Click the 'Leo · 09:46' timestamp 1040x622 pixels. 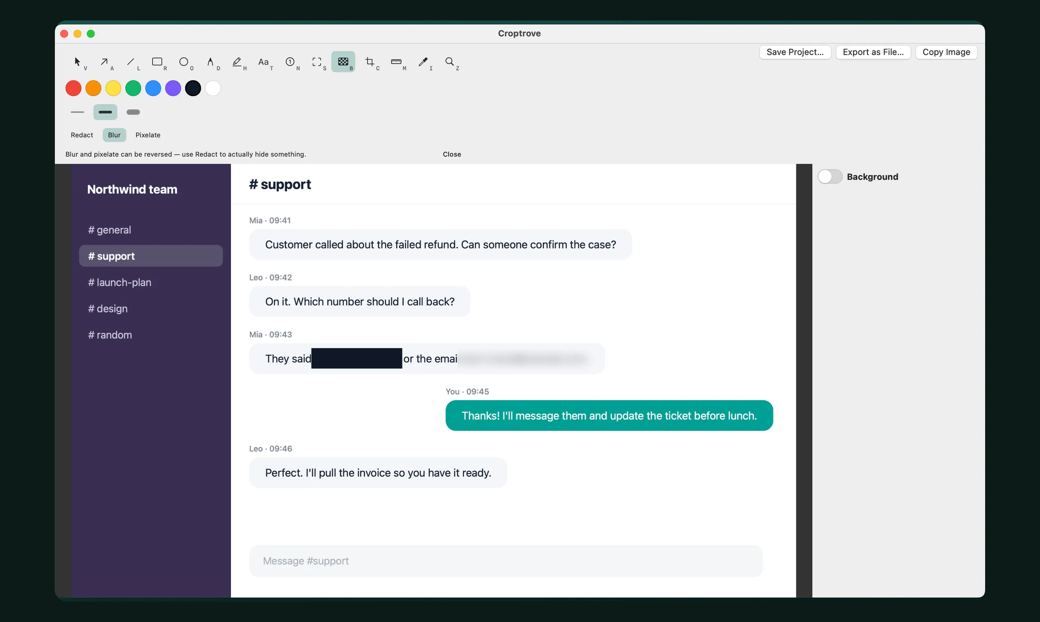pyautogui.click(x=271, y=448)
